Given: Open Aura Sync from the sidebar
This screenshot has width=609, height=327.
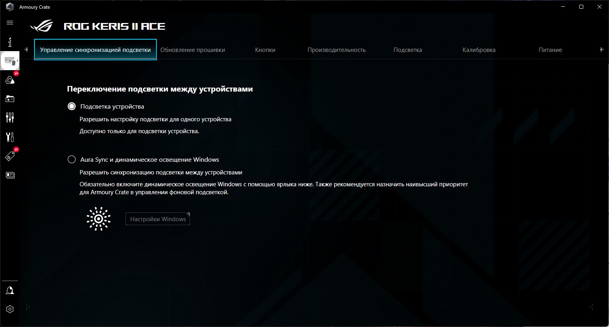Looking at the screenshot, I should [10, 80].
